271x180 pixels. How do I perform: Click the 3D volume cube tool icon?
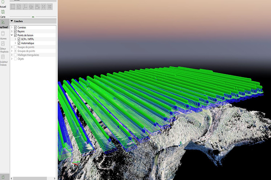31,6
